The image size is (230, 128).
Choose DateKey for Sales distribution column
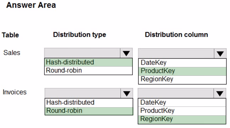coord(182,63)
